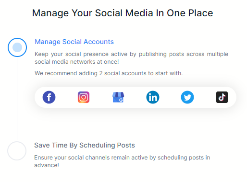Add an Instagram account via its icon
Screen dimensions: 247x182
(x=84, y=97)
